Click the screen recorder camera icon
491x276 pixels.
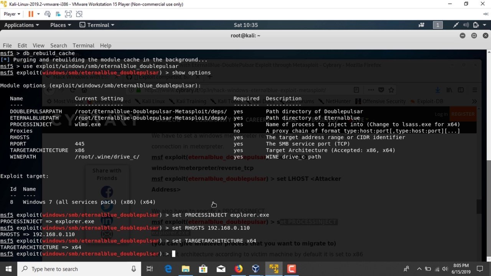point(422,25)
